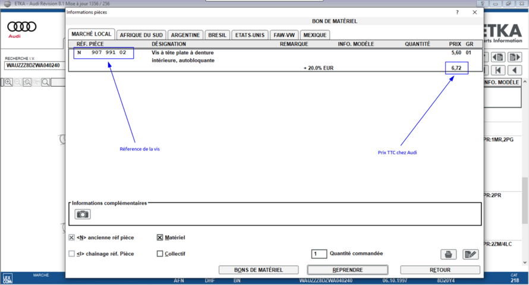The height and width of the screenshot is (285, 529).
Task: Click the price with tax 6,72
Action: 456,68
